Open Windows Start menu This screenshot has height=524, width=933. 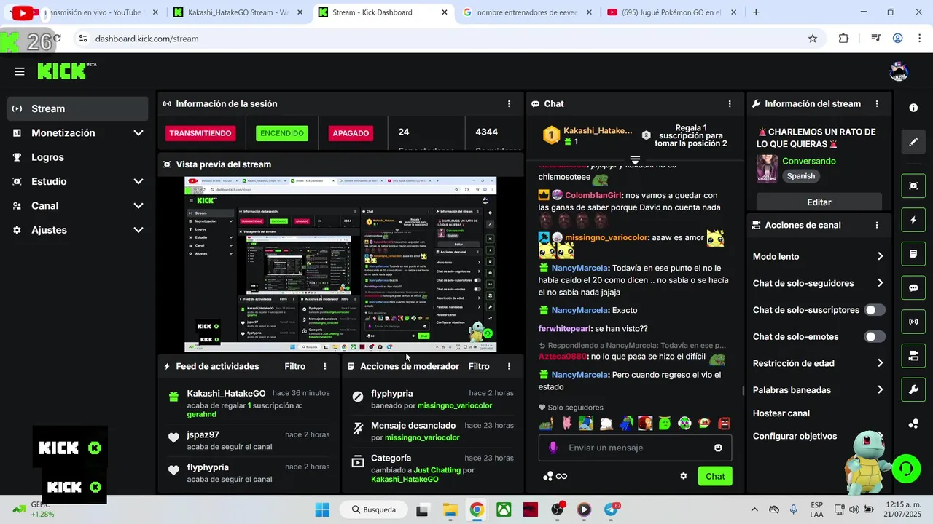(x=322, y=509)
